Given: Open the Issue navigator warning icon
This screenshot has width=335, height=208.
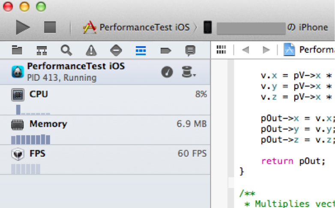Looking at the screenshot, I should [91, 51].
